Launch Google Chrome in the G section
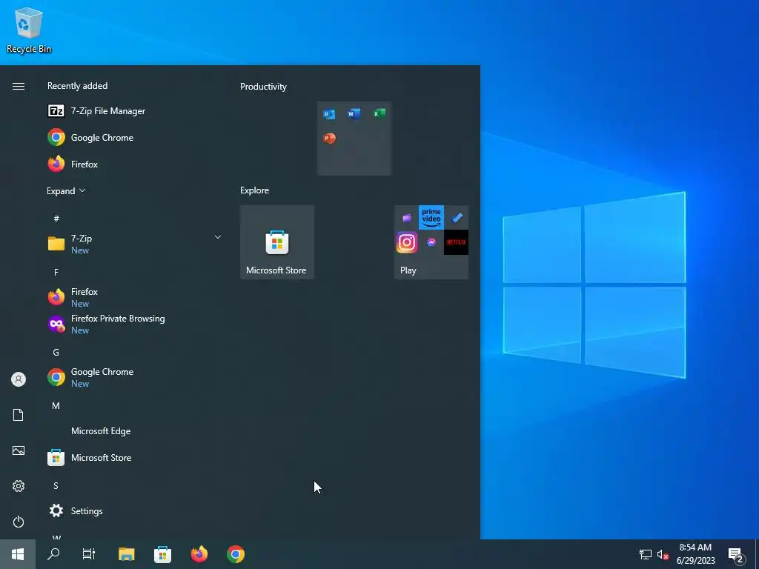 tap(133, 377)
